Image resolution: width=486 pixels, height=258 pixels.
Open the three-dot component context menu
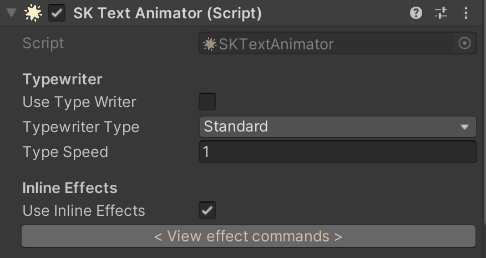466,13
